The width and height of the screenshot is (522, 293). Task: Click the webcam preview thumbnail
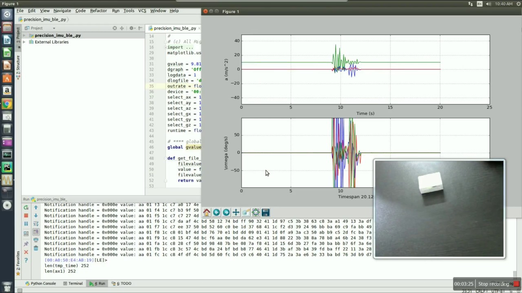tap(439, 209)
